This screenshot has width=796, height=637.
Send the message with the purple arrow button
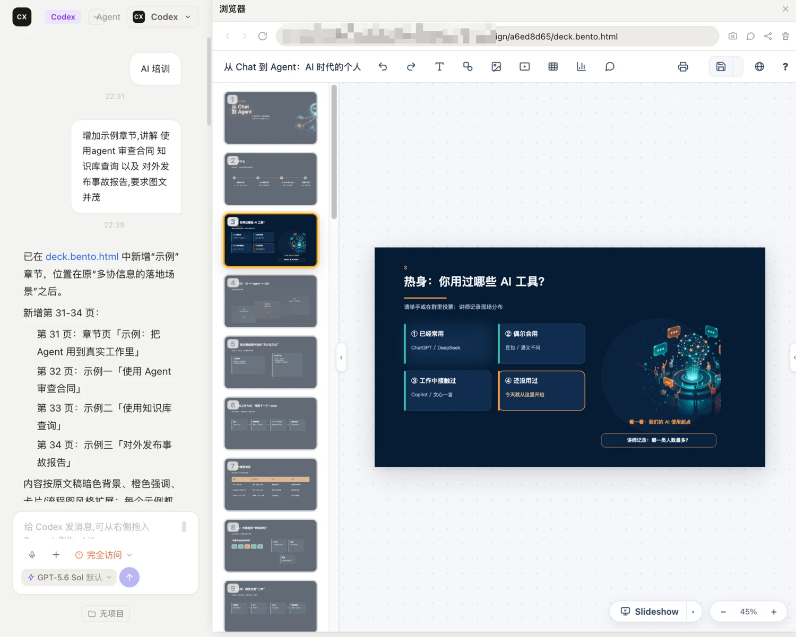tap(129, 577)
